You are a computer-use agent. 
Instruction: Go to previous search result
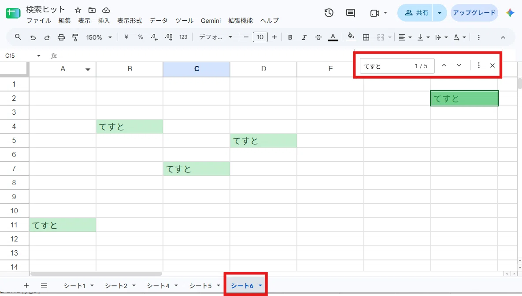coord(444,66)
